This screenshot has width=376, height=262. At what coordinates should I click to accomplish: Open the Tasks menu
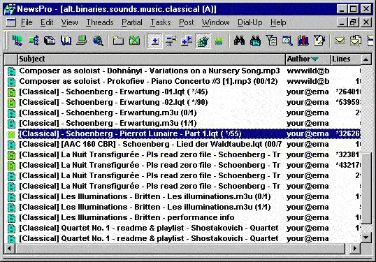pos(161,22)
